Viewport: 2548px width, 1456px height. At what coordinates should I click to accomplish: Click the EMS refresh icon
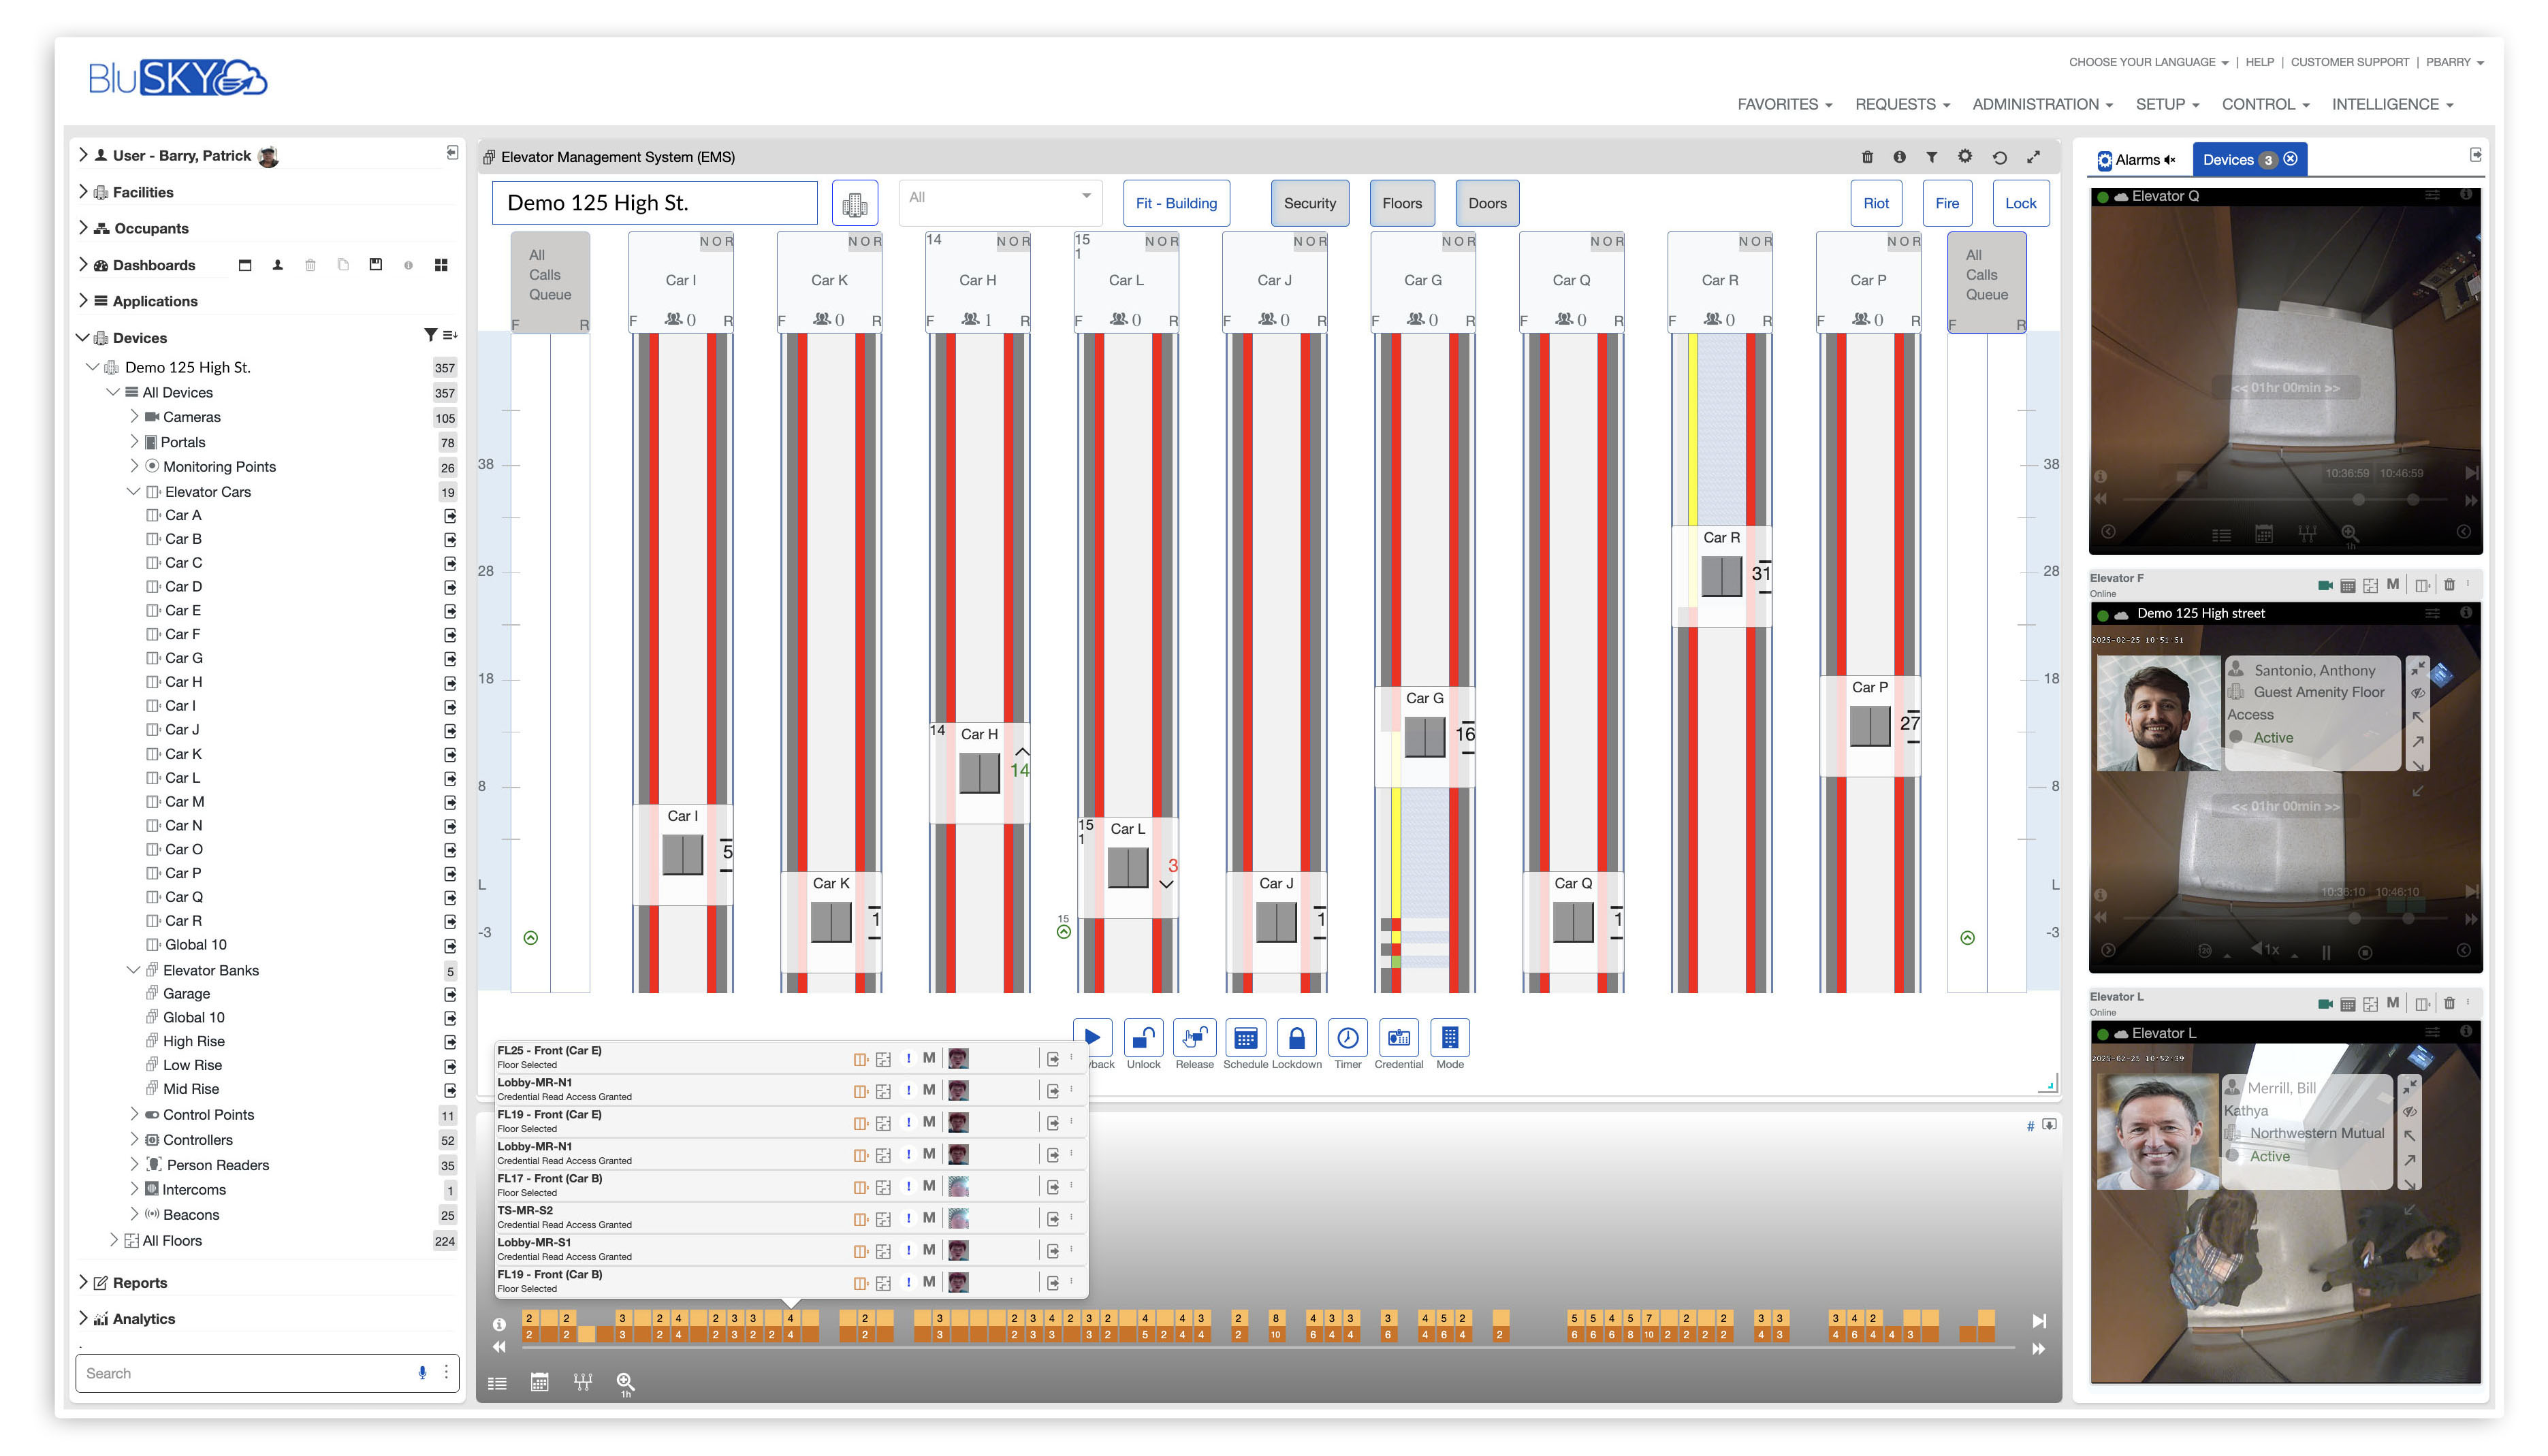pyautogui.click(x=1999, y=157)
